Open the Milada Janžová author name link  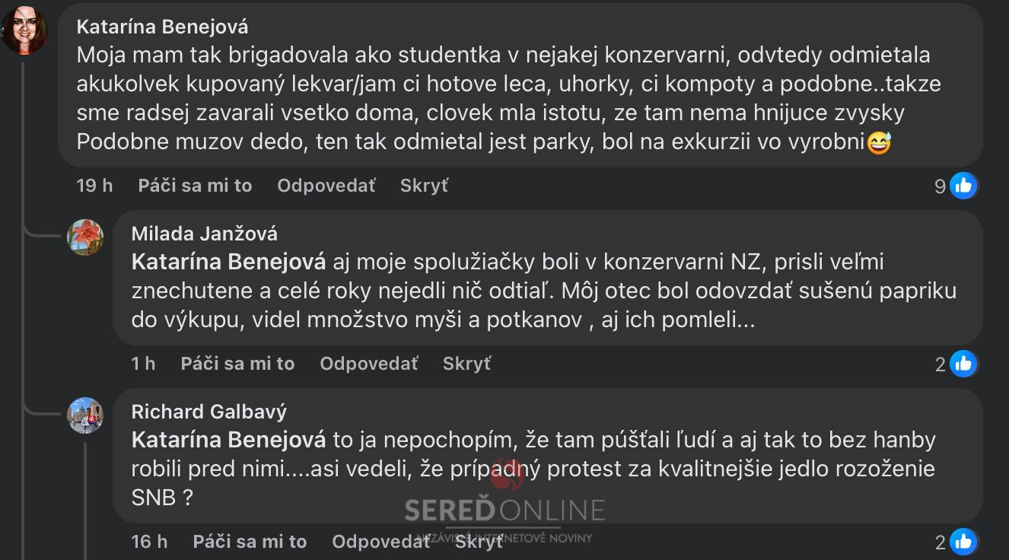(205, 233)
